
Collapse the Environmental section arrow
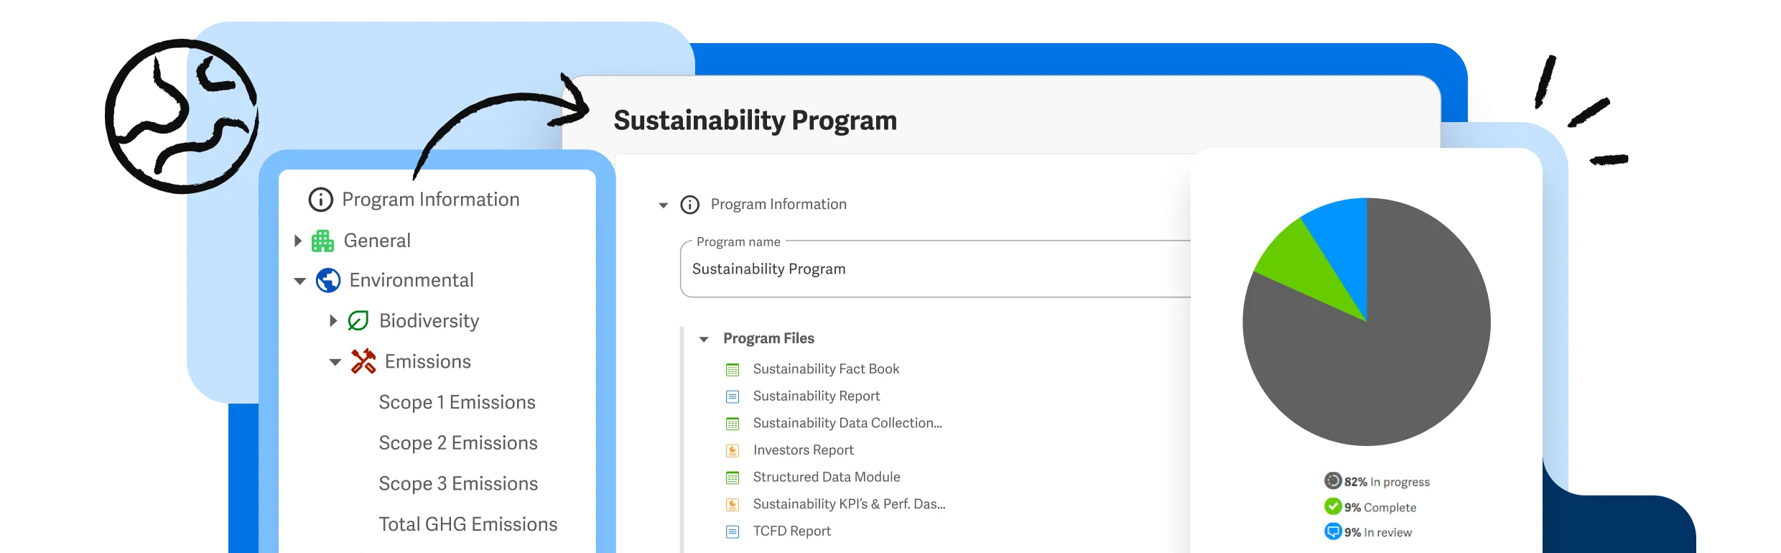click(x=300, y=281)
